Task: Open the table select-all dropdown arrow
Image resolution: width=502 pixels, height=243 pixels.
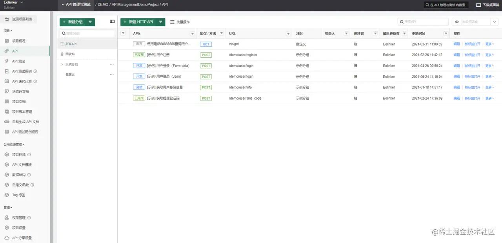Action: pos(124,33)
